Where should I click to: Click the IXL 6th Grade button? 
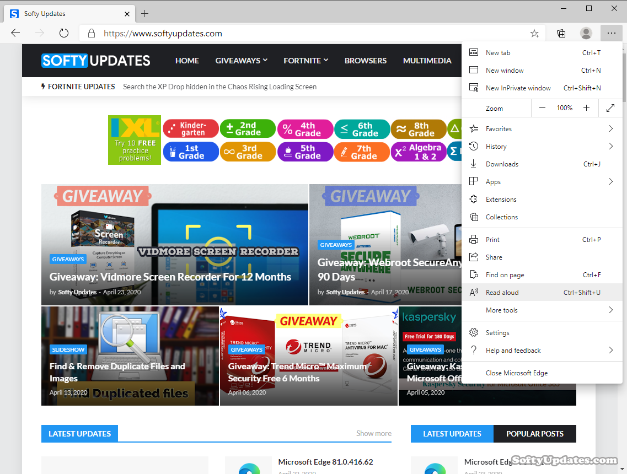pyautogui.click(x=362, y=128)
